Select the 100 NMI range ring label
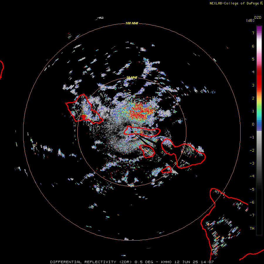Image resolution: width=264 pixels, height=264 pixels. tap(132, 23)
